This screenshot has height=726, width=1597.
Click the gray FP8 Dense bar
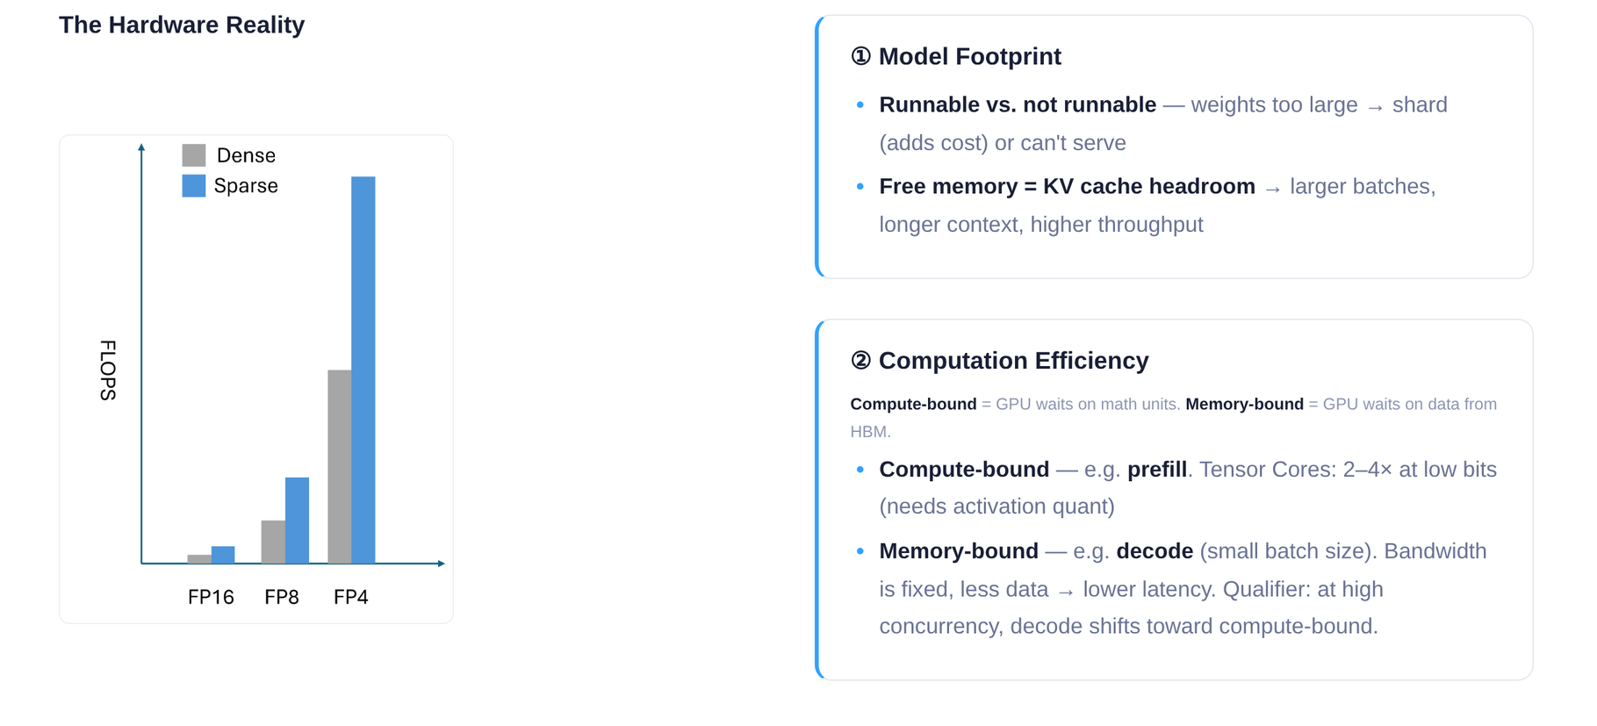[273, 542]
